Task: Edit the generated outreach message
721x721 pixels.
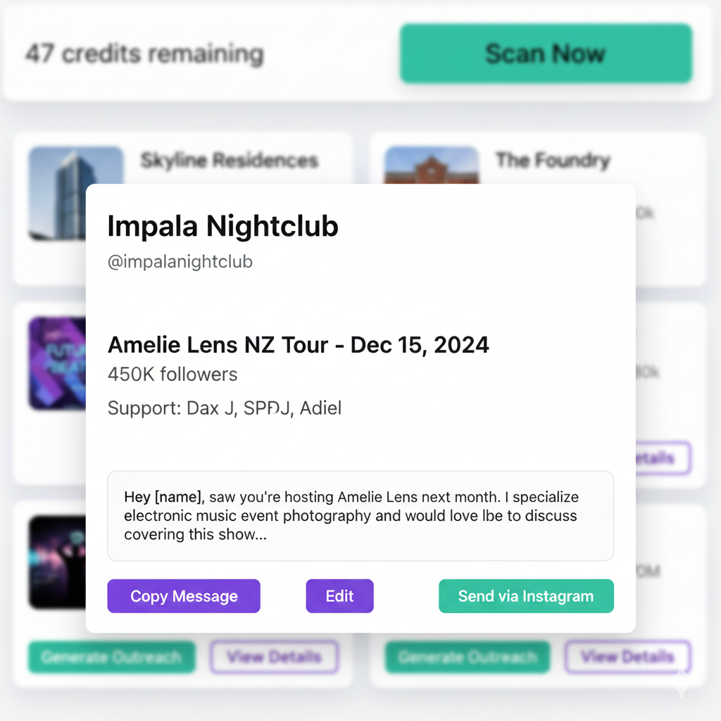Action: click(339, 596)
